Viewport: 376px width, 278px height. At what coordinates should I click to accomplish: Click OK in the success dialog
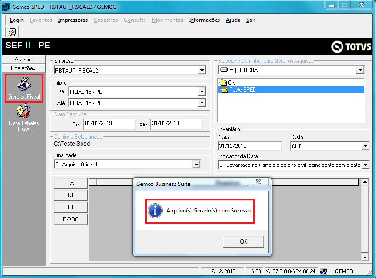(x=244, y=242)
